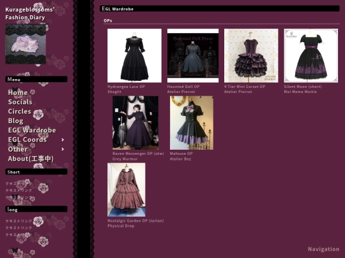Click the Navigation button at the bottom corner

(323, 249)
